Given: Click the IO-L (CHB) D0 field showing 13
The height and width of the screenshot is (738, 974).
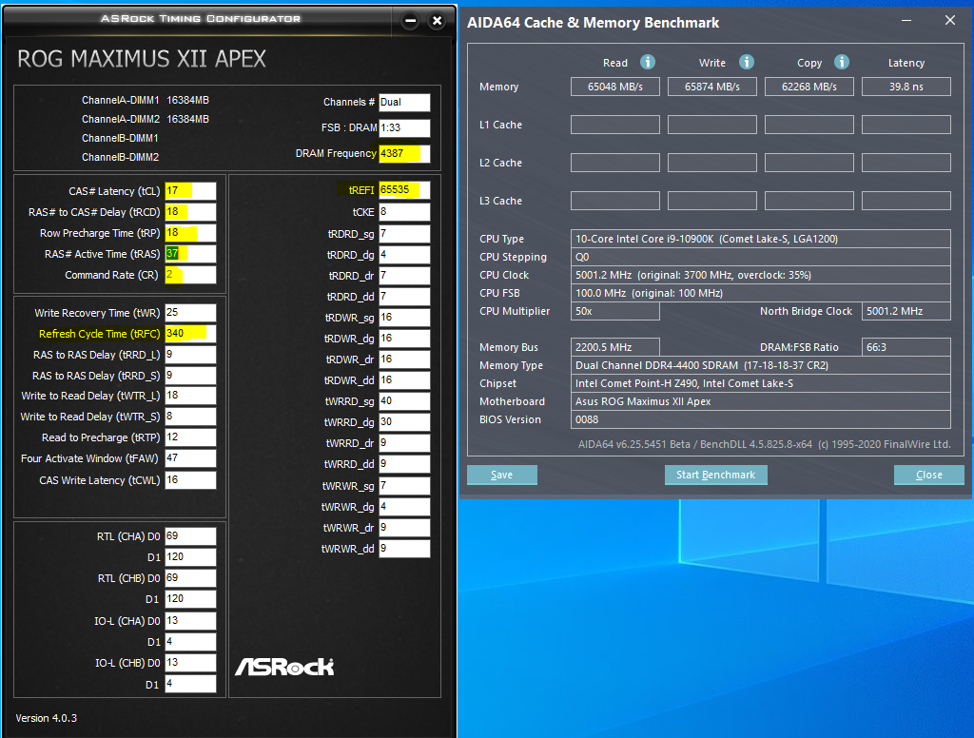Looking at the screenshot, I should pyautogui.click(x=190, y=663).
